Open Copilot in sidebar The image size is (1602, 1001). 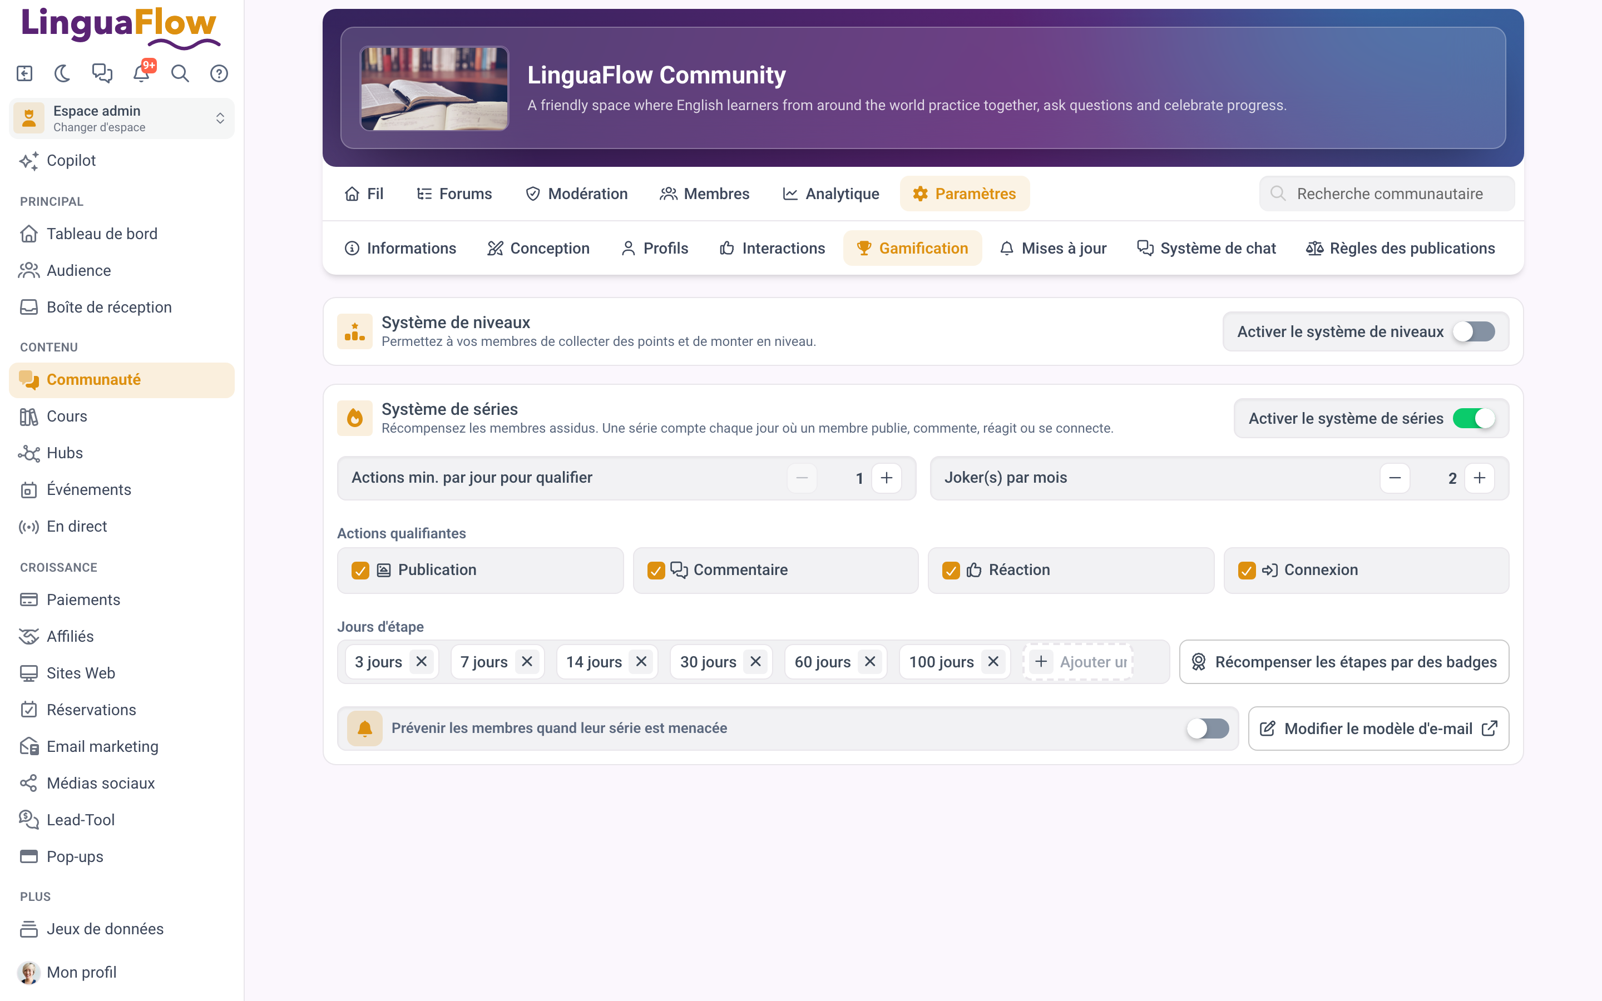click(122, 161)
